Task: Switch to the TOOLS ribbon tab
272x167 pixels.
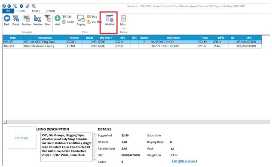Action: pos(36,11)
